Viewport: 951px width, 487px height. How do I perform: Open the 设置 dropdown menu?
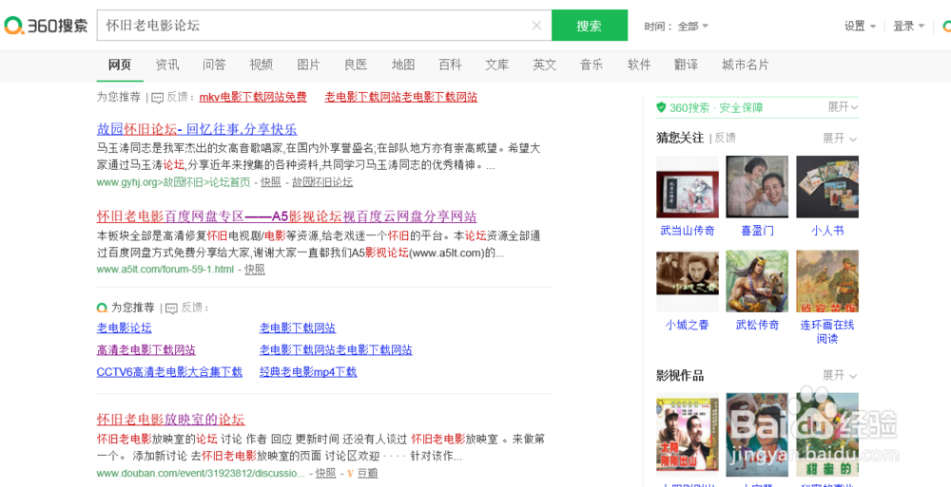[x=860, y=26]
